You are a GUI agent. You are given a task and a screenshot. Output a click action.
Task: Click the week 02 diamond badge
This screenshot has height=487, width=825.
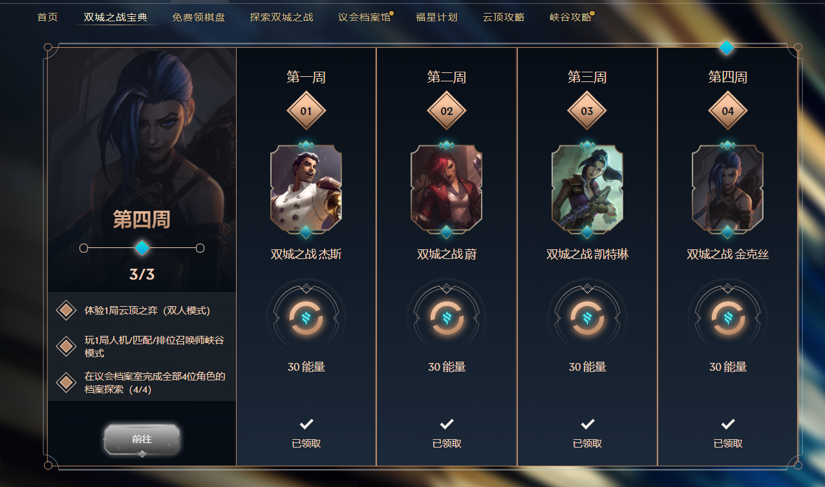(x=447, y=110)
